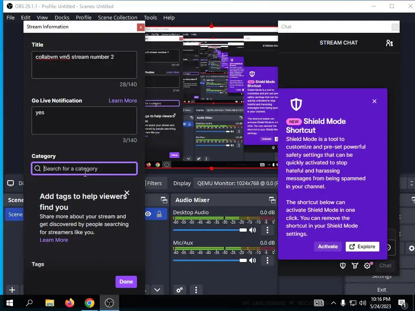Image resolution: width=415 pixels, height=311 pixels.
Task: Open the gear icon in Controls dock
Action: [412, 248]
